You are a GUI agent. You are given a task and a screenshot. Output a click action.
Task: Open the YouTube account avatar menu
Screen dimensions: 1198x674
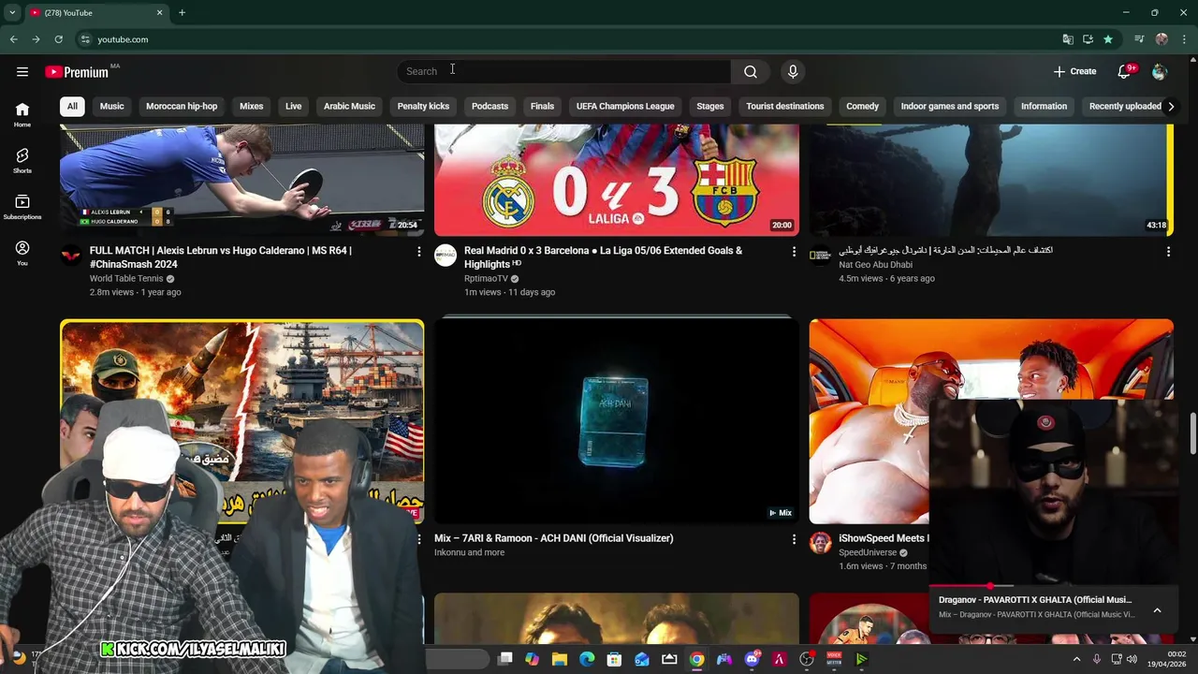pos(1160,71)
